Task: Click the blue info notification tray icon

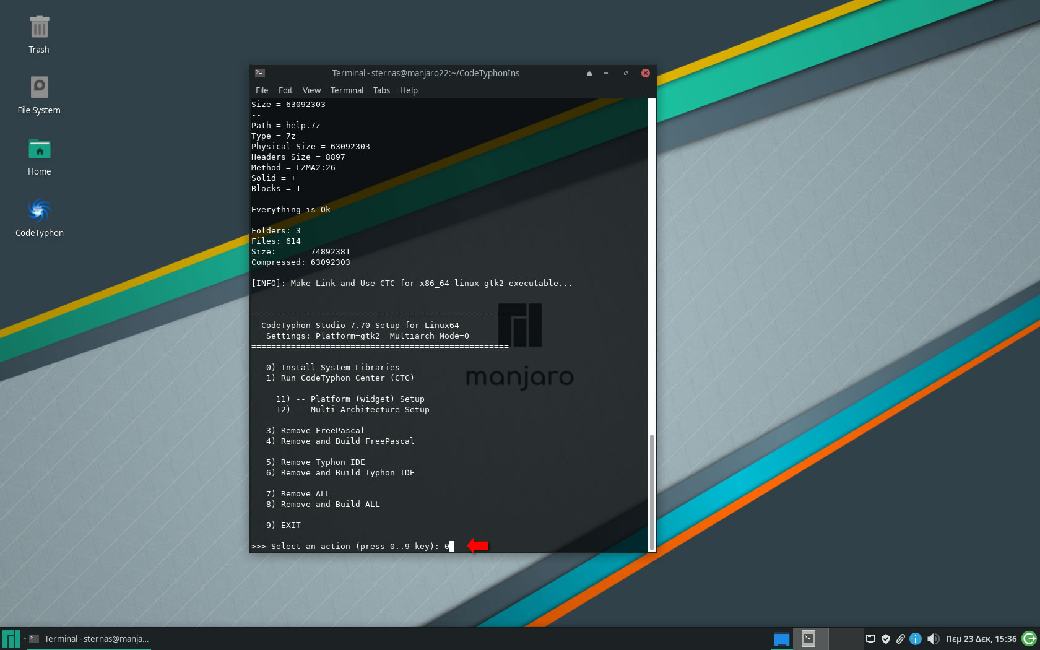Action: (916, 639)
